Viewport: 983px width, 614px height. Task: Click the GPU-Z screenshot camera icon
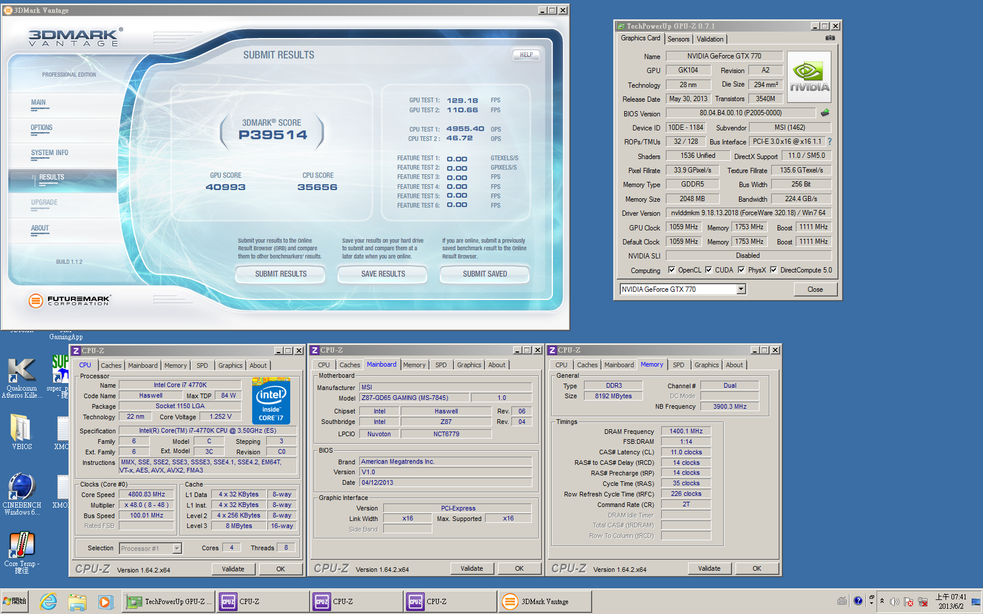[x=830, y=38]
